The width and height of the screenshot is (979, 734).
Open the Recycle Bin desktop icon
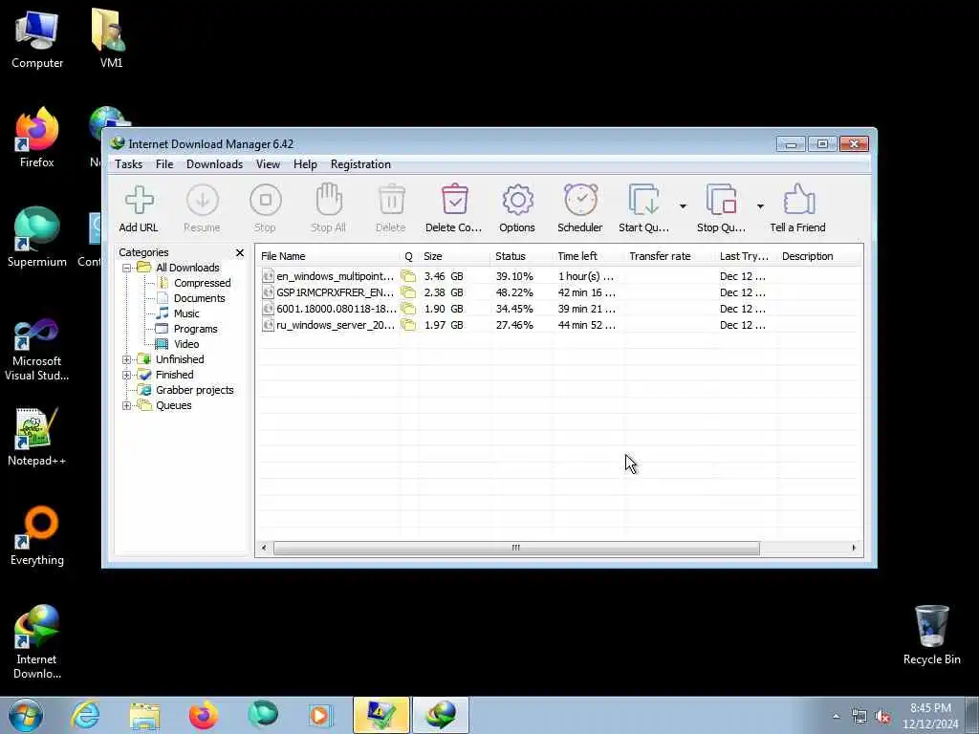tap(931, 636)
